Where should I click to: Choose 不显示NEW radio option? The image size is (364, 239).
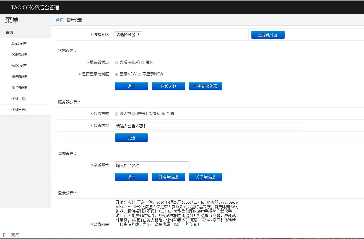pyautogui.click(x=139, y=74)
